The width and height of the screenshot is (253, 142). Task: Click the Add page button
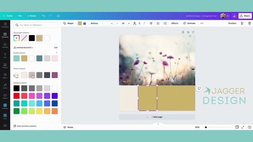[157, 117]
